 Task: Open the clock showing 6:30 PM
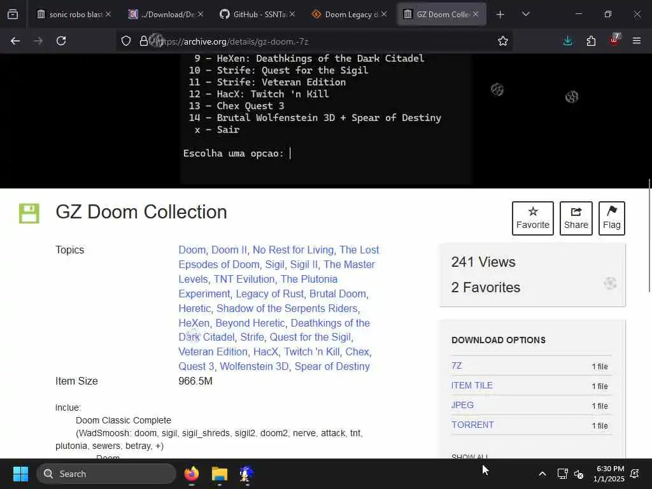[x=609, y=474]
